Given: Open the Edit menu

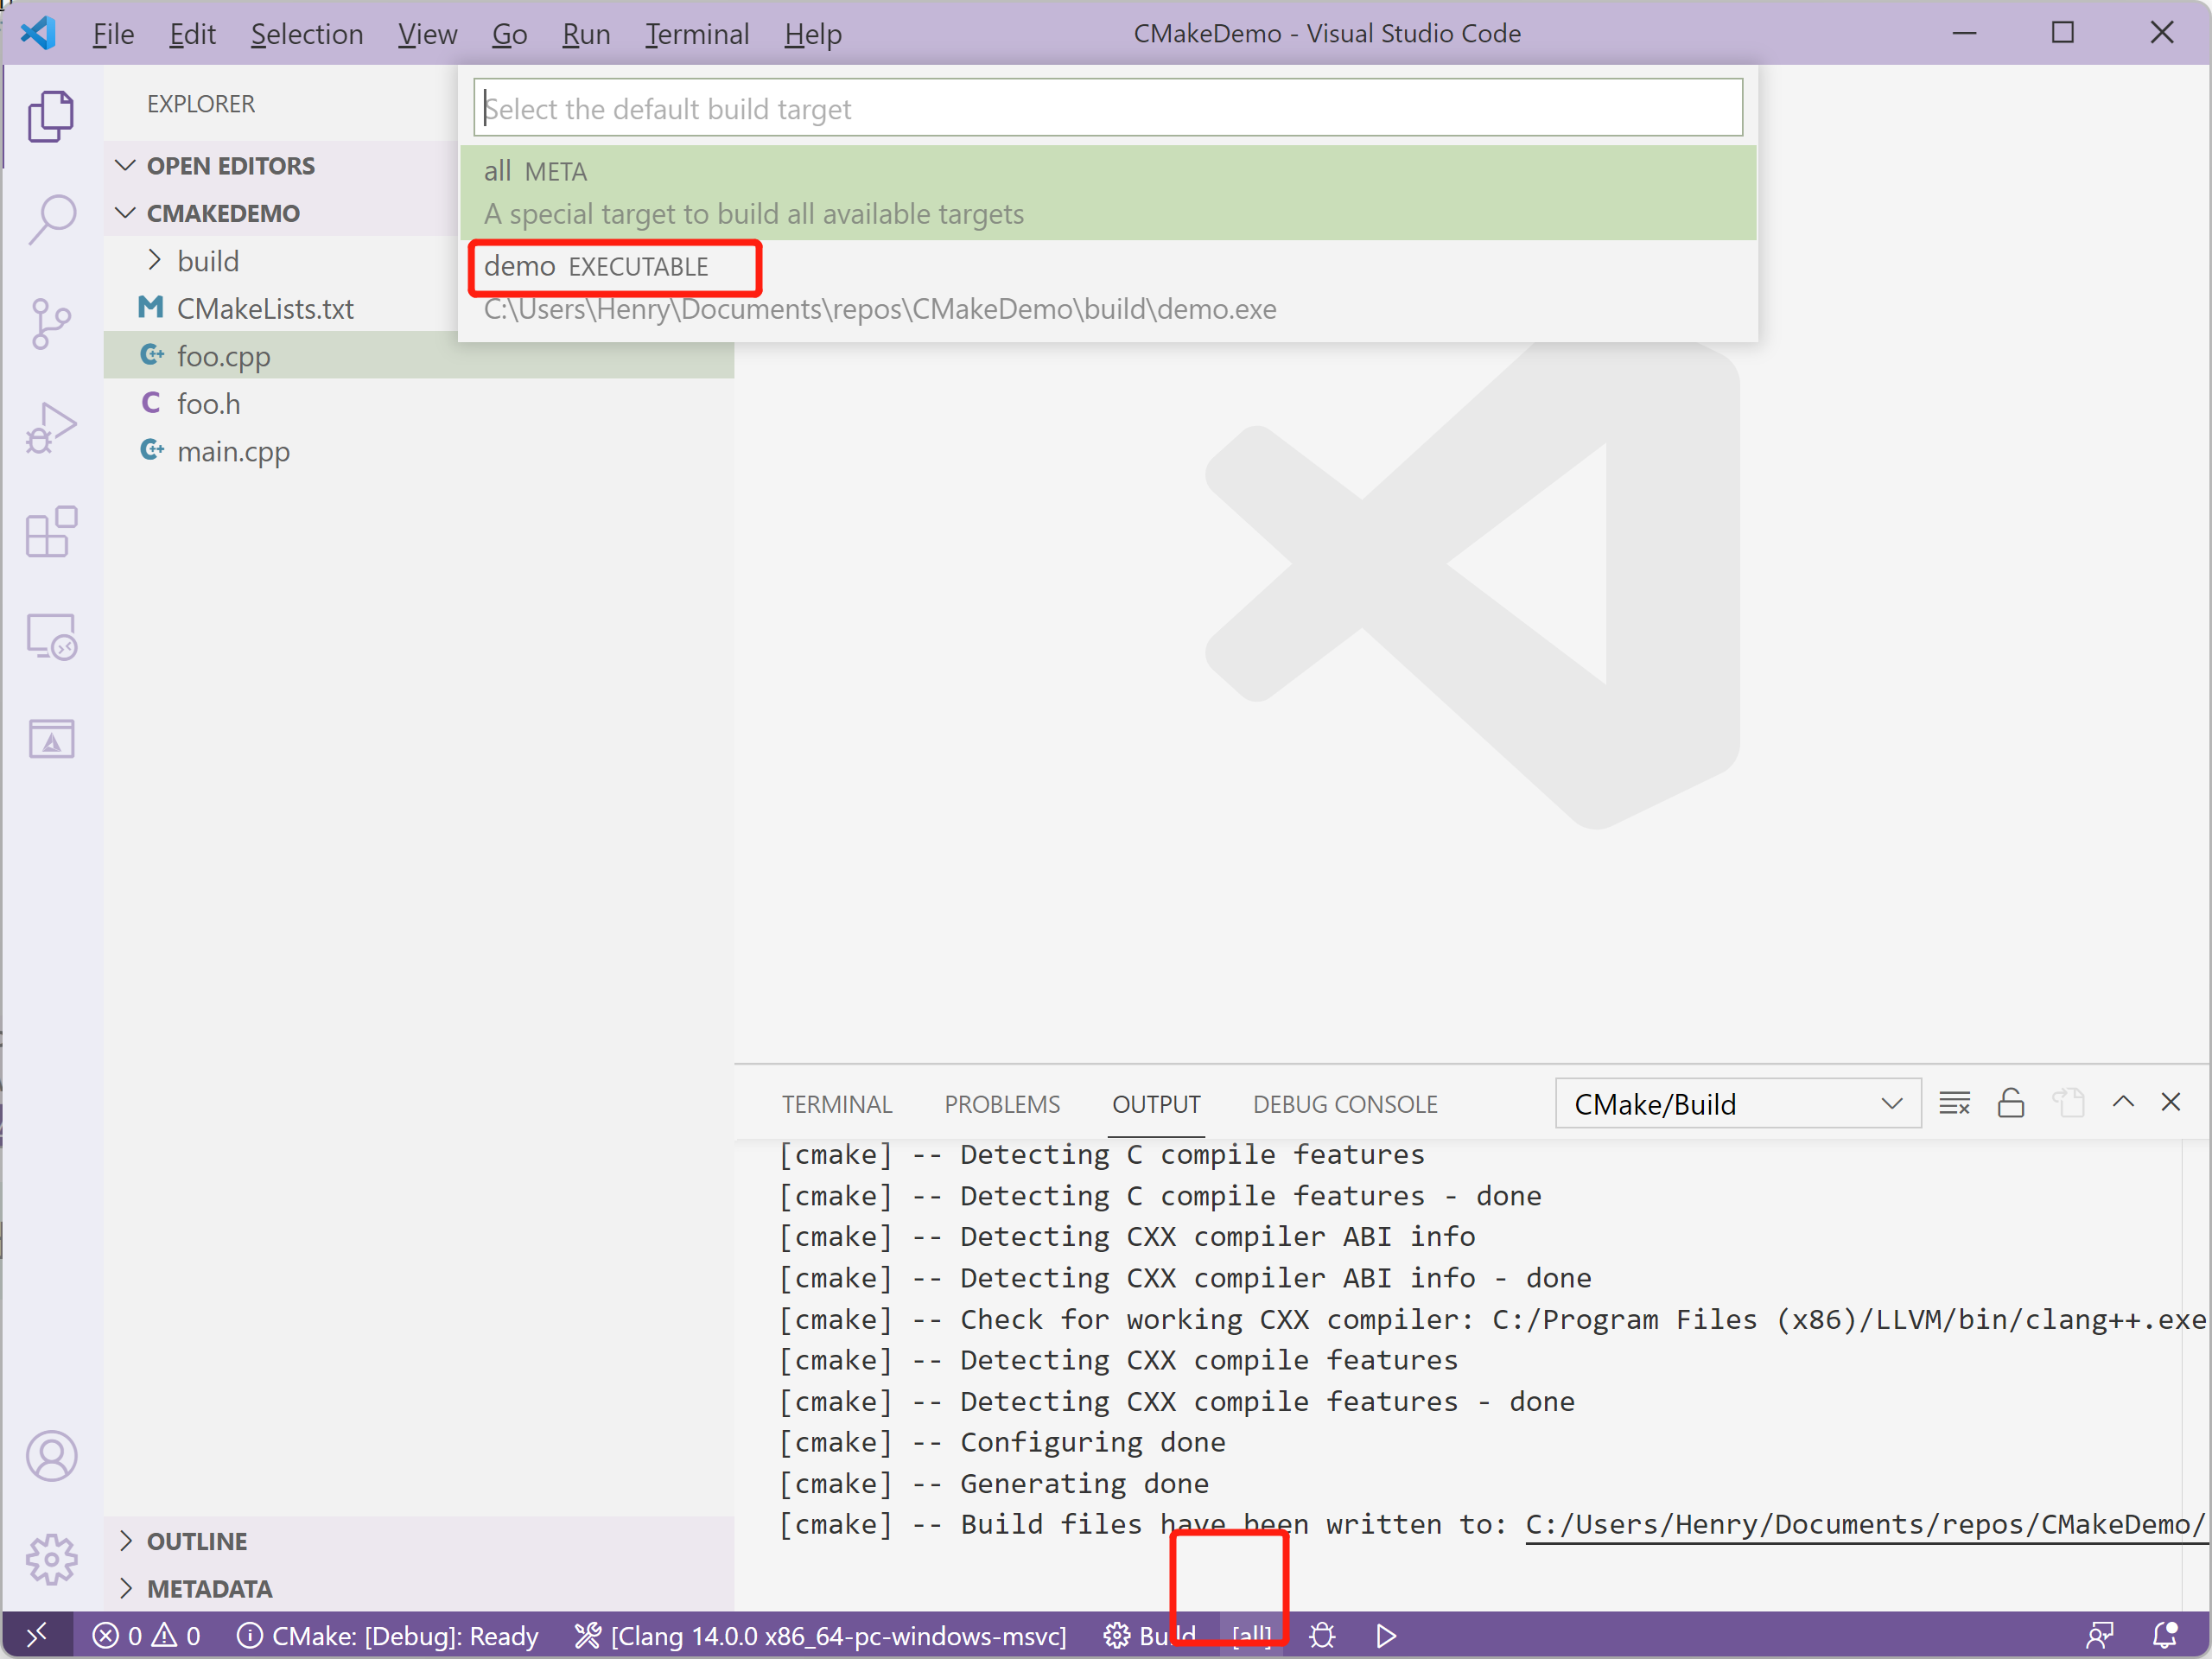Looking at the screenshot, I should [192, 34].
